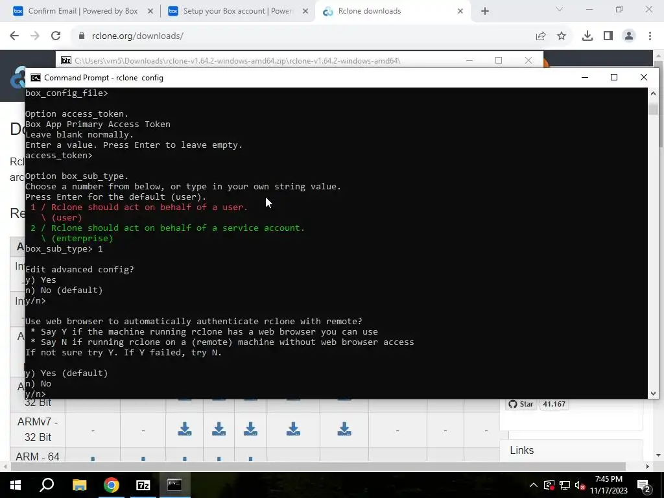Click the y/n> prompt line at bottom

pos(36,394)
